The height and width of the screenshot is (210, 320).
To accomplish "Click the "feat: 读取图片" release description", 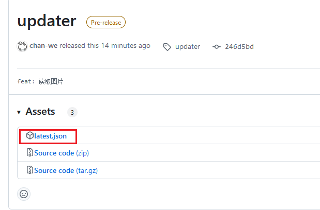I will click(40, 81).
